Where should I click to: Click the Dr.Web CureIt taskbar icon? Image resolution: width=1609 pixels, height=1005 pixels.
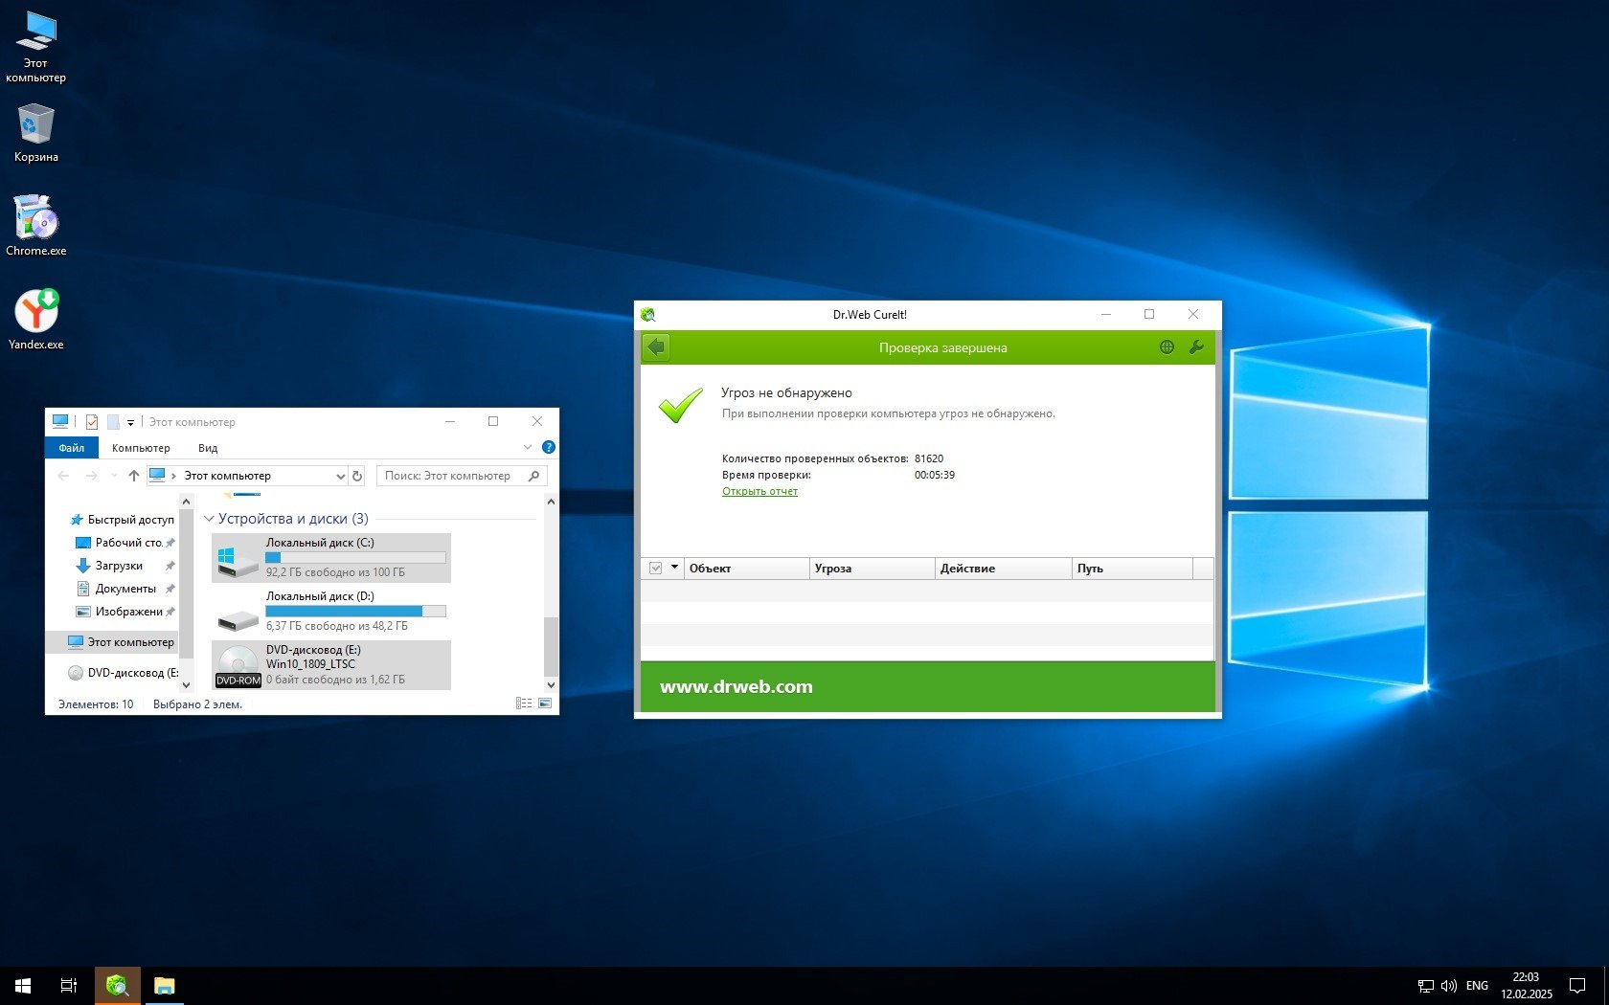[x=118, y=985]
